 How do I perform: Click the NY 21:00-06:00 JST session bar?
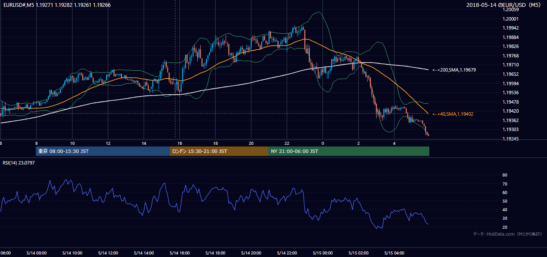[x=349, y=151]
